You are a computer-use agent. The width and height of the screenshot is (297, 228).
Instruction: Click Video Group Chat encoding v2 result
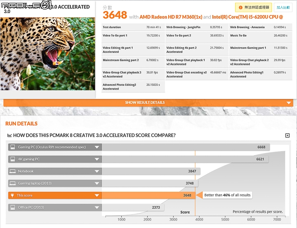tap(197, 74)
